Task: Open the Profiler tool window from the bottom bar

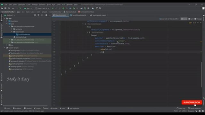Action: [x=54, y=109]
